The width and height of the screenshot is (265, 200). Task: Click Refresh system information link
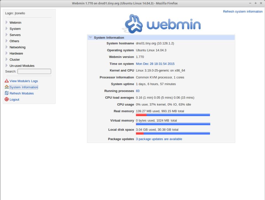pos(243,12)
